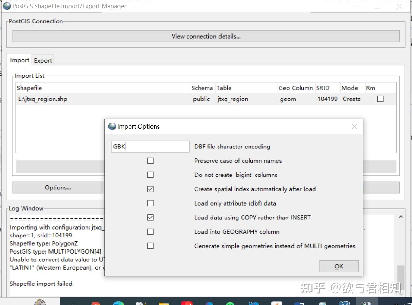The image size is (412, 305).
Task: Click the 'Shapefile type: PolygonZ' log line
Action: pyautogui.click(x=43, y=243)
